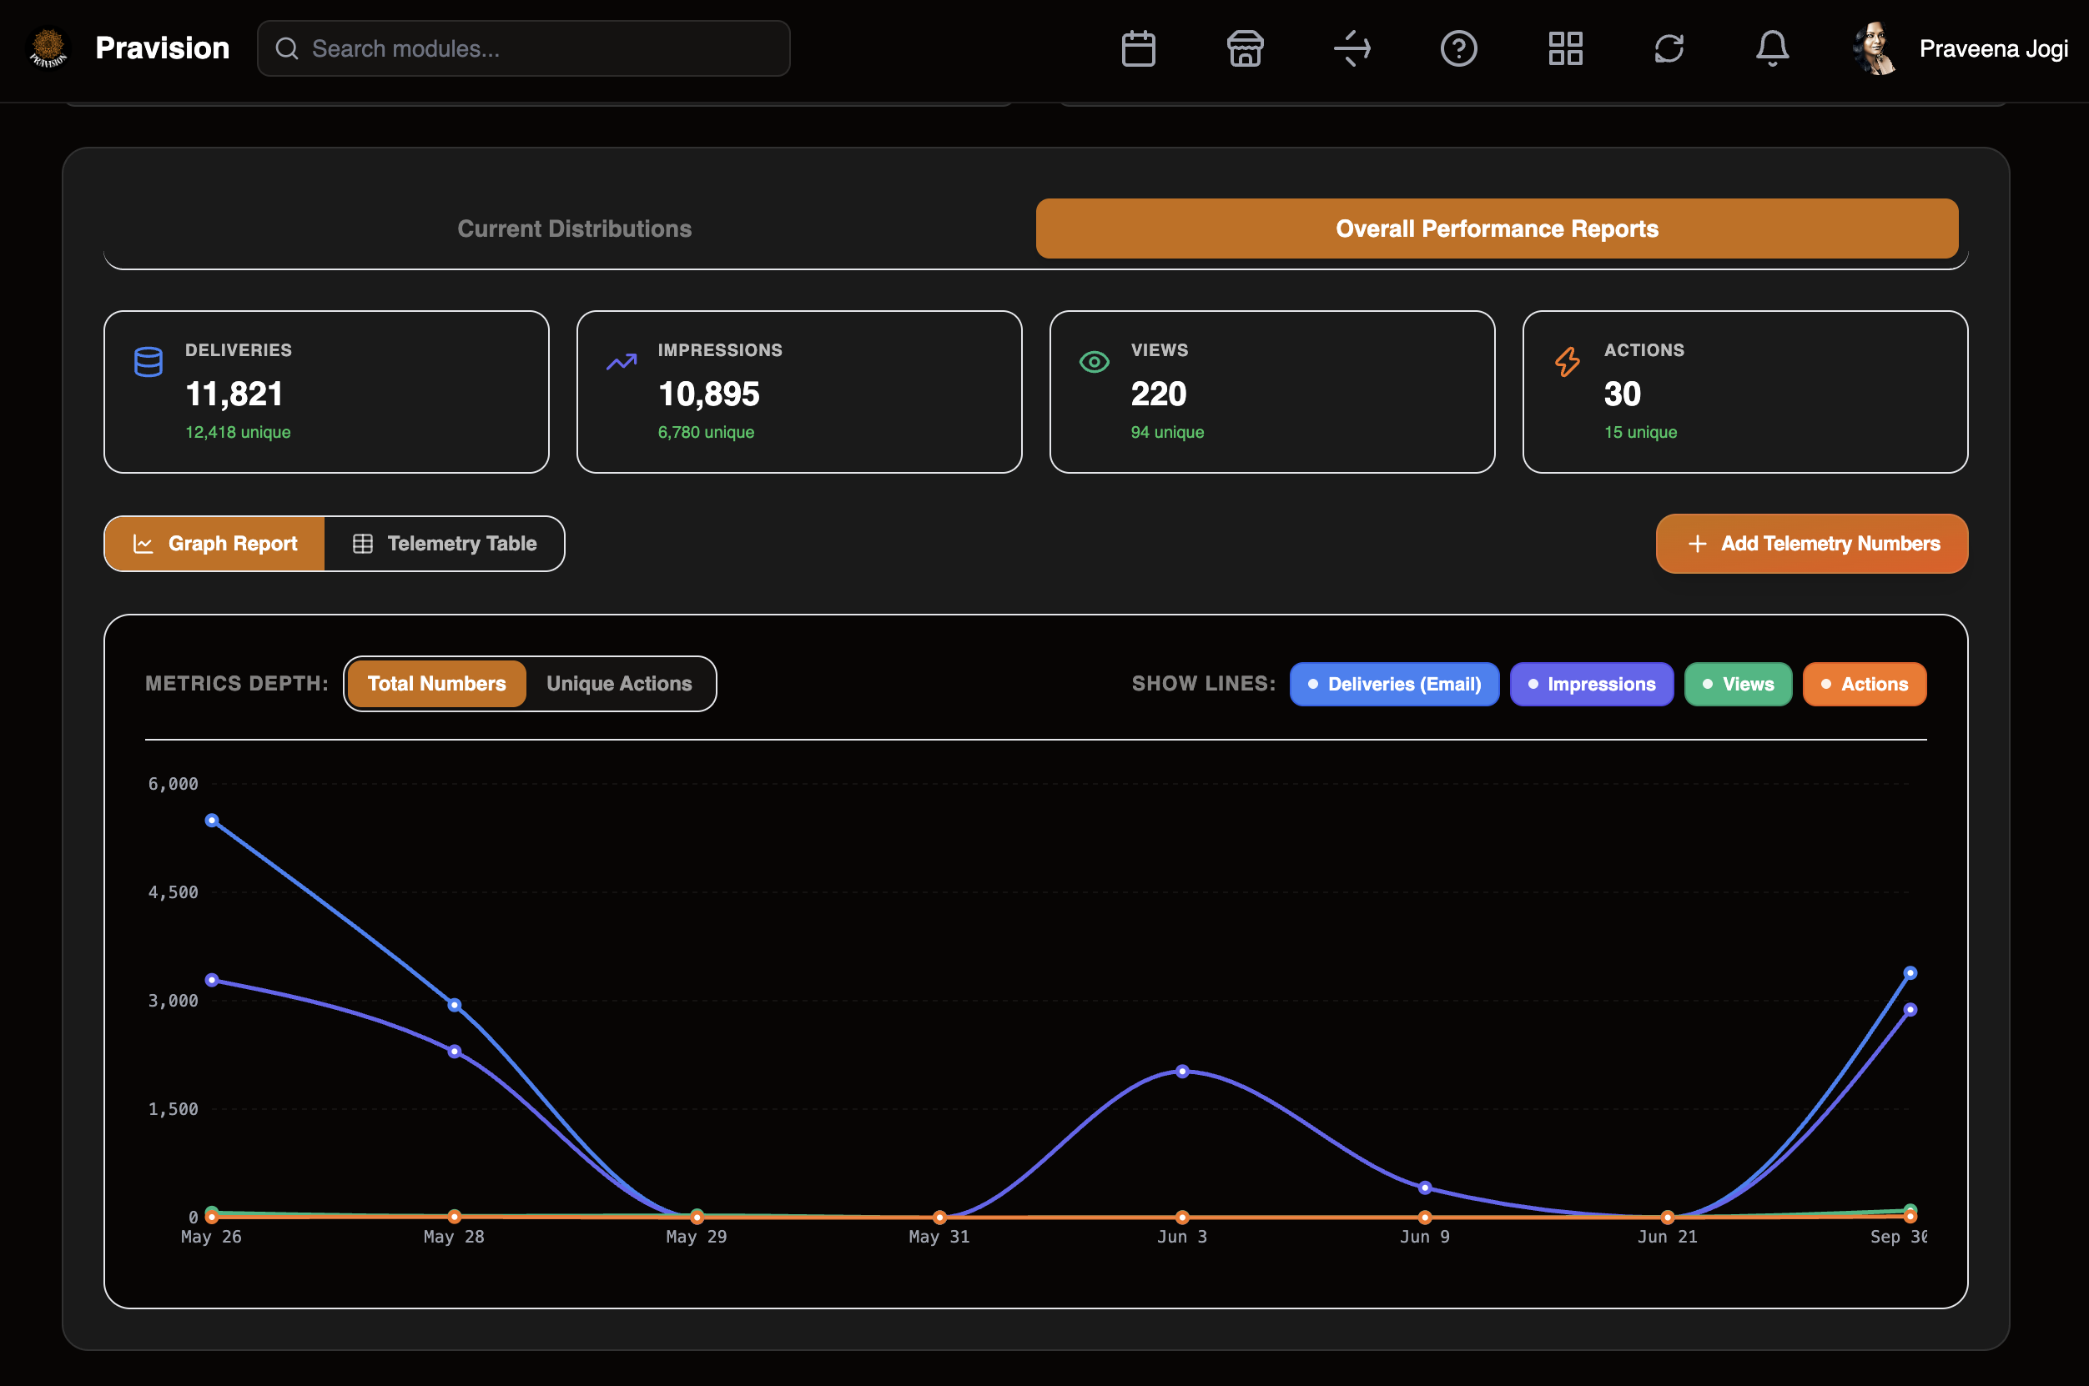Click the Pravision logo icon
The height and width of the screenshot is (1386, 2089).
click(48, 48)
